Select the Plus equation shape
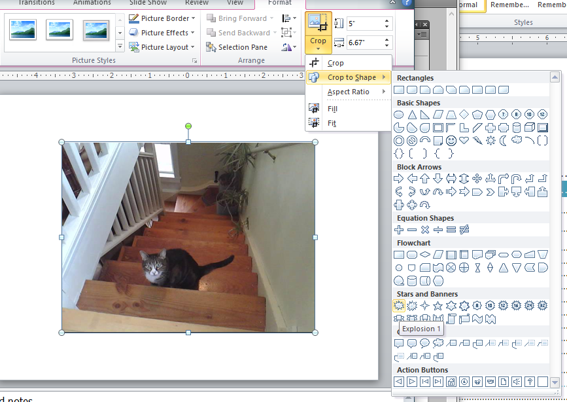Screen dimensions: 567x402 click(398, 230)
